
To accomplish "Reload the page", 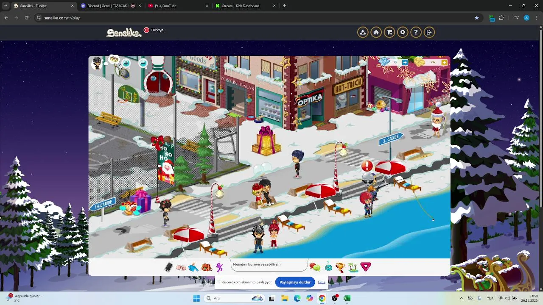I will pos(27,18).
